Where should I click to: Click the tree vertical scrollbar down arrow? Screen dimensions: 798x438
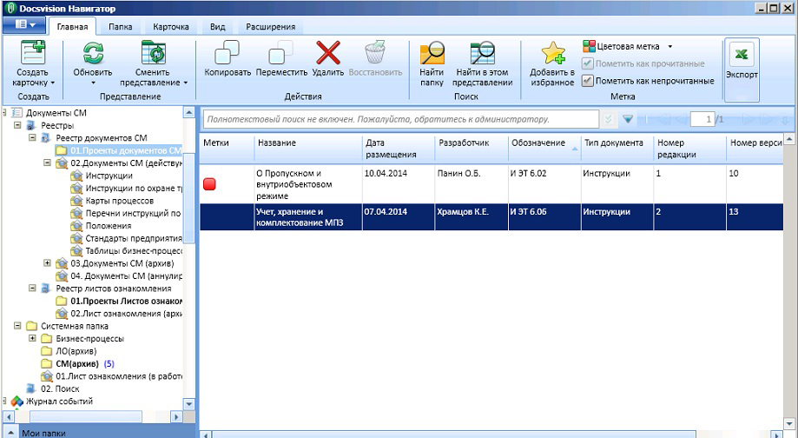(188, 404)
